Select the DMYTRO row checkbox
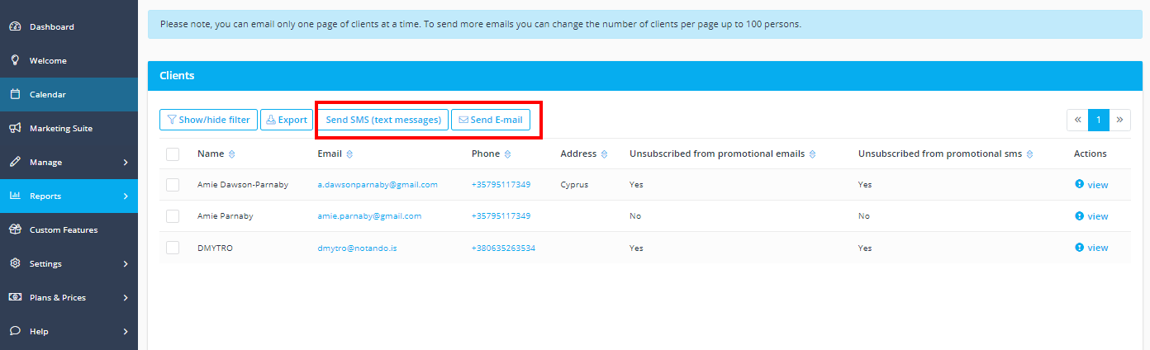Image resolution: width=1150 pixels, height=350 pixels. 173,248
